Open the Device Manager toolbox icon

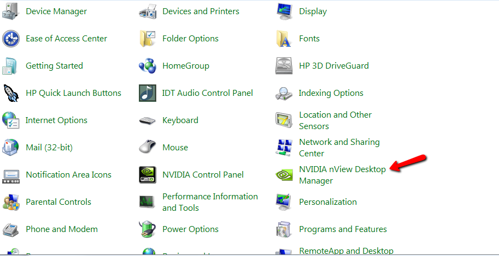pyautogui.click(x=11, y=11)
